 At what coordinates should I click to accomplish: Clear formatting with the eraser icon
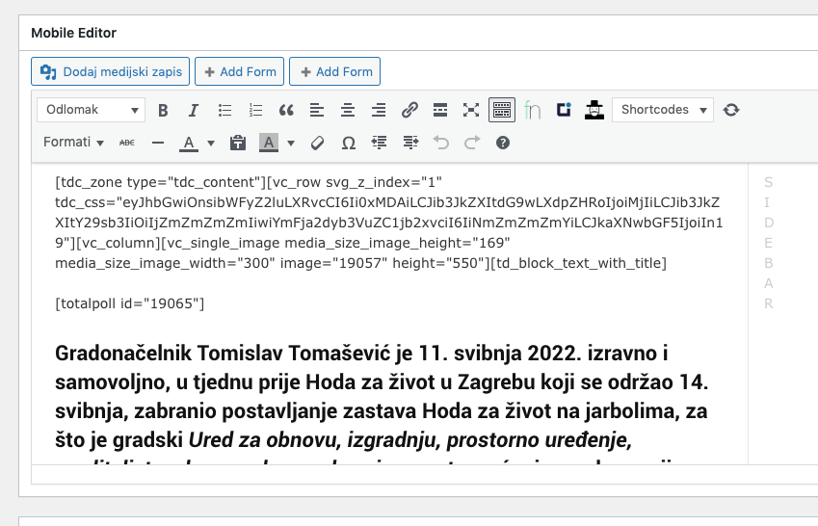pyautogui.click(x=317, y=143)
